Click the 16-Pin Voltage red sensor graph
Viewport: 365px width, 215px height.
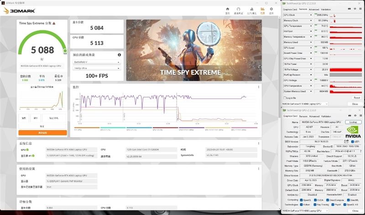(x=346, y=70)
